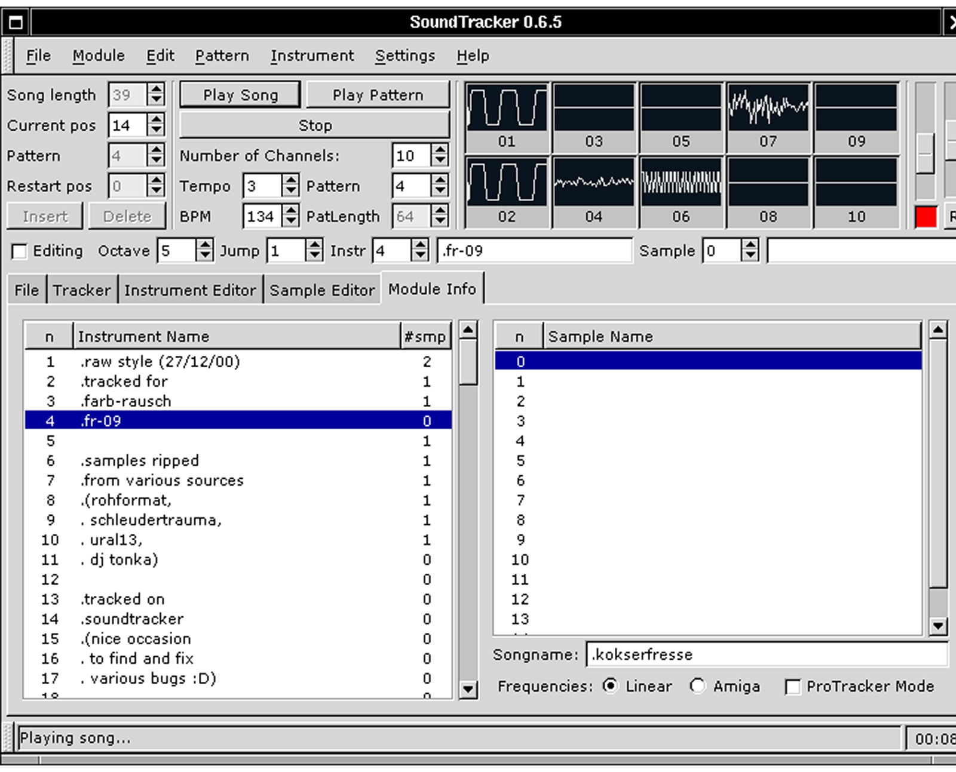The width and height of the screenshot is (956, 772).
Task: Step the Song length spinner arrows
Action: point(157,94)
